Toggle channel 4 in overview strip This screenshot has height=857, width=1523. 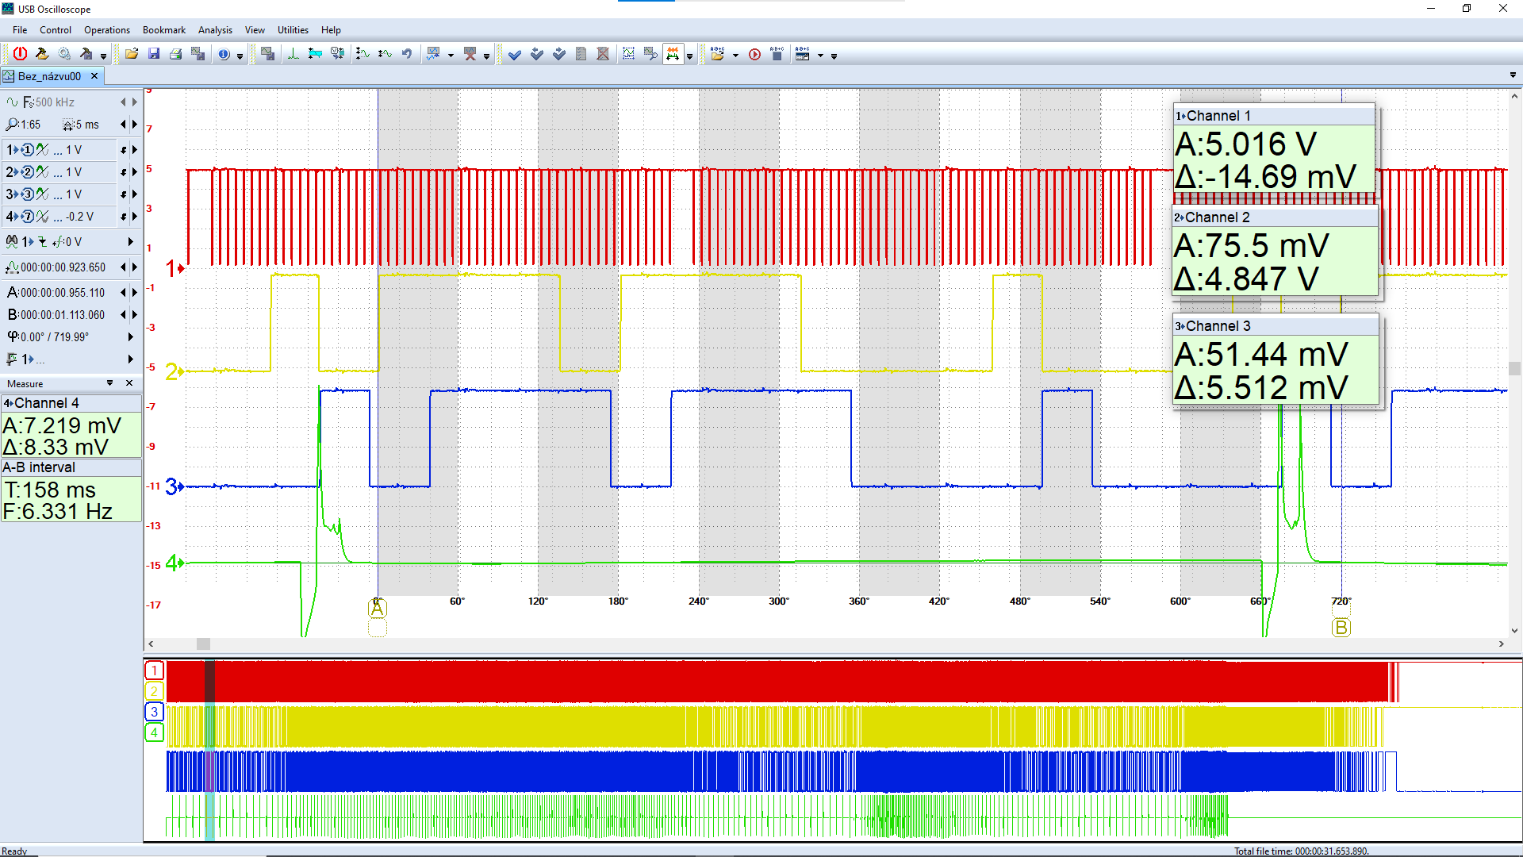click(x=154, y=732)
